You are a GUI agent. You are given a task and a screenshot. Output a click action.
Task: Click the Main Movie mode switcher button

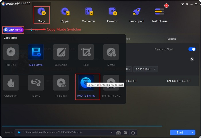(x=13, y=30)
